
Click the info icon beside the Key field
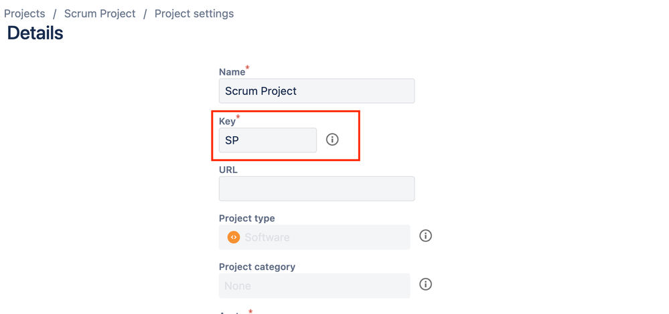332,140
